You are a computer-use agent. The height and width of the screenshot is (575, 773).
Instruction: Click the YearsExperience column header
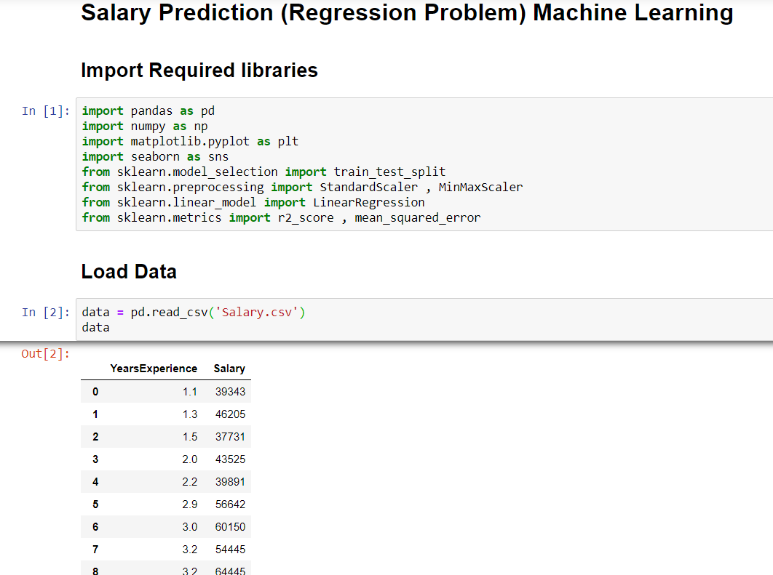click(154, 369)
